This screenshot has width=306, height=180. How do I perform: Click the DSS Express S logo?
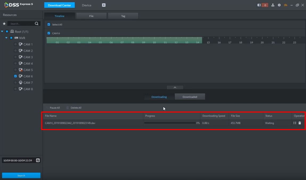point(19,5)
